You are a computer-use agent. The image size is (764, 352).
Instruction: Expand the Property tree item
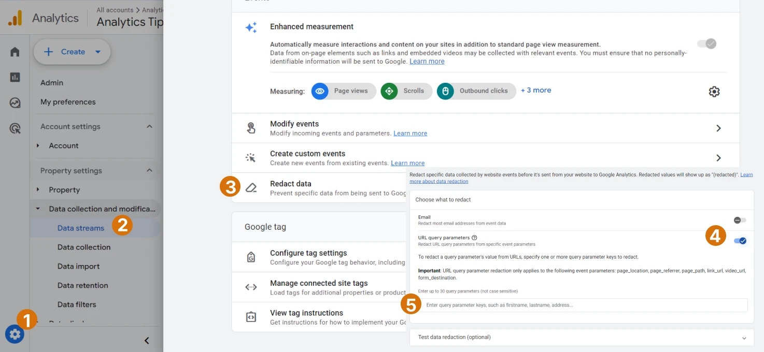(38, 190)
